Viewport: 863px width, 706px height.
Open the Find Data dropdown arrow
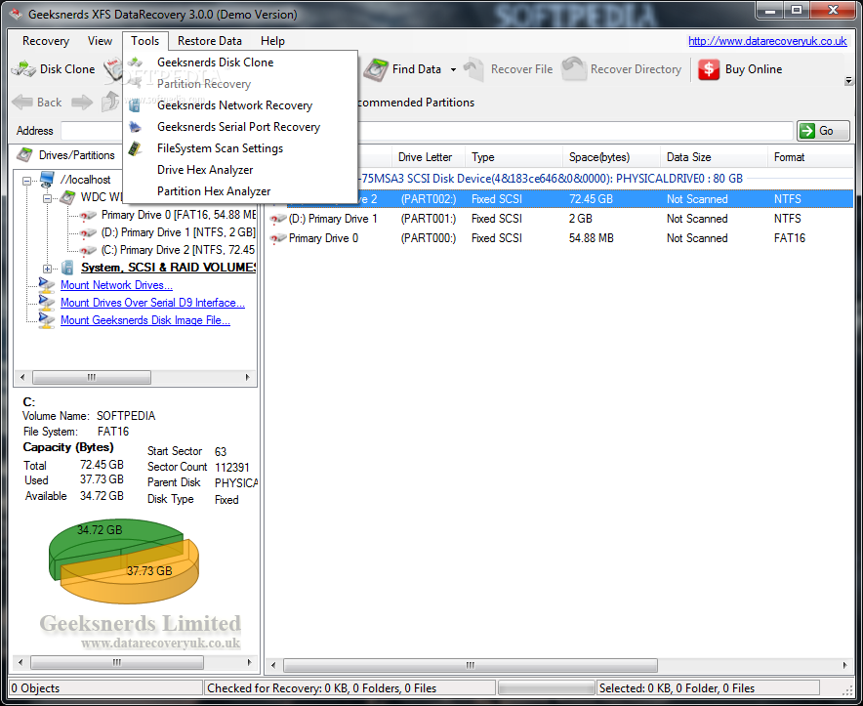(x=454, y=70)
